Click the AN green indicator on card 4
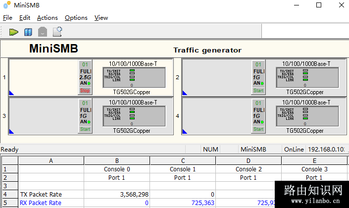The image size is (349, 208). point(262,122)
